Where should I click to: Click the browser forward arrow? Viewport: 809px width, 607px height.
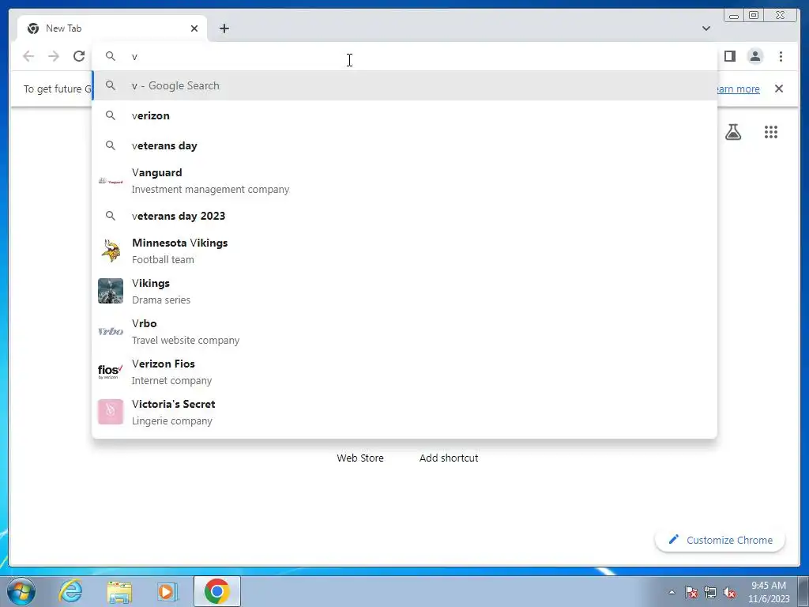coord(54,56)
